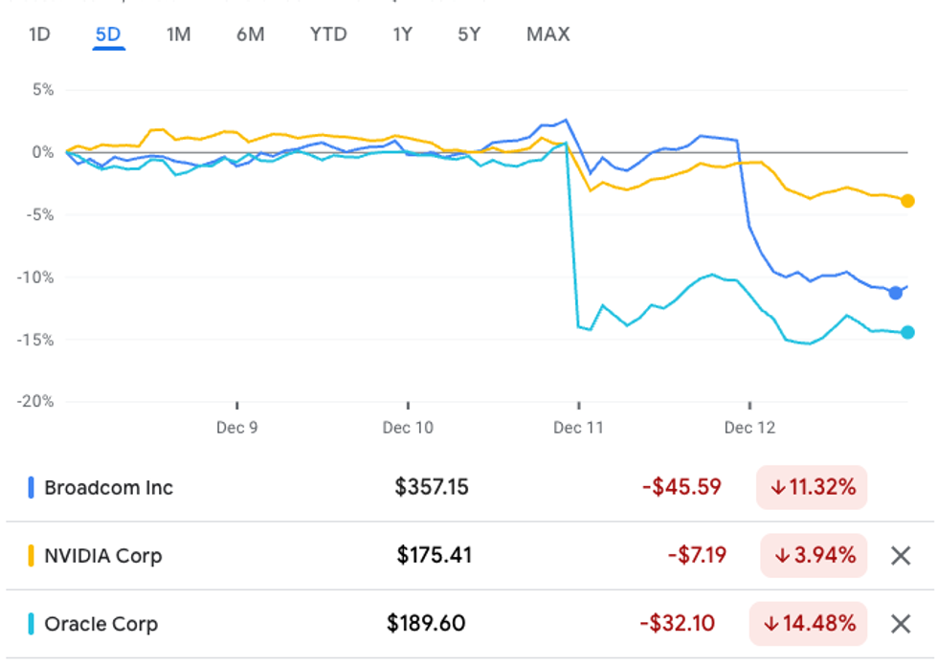View YTD performance
This screenshot has width=938, height=666.
(x=326, y=34)
